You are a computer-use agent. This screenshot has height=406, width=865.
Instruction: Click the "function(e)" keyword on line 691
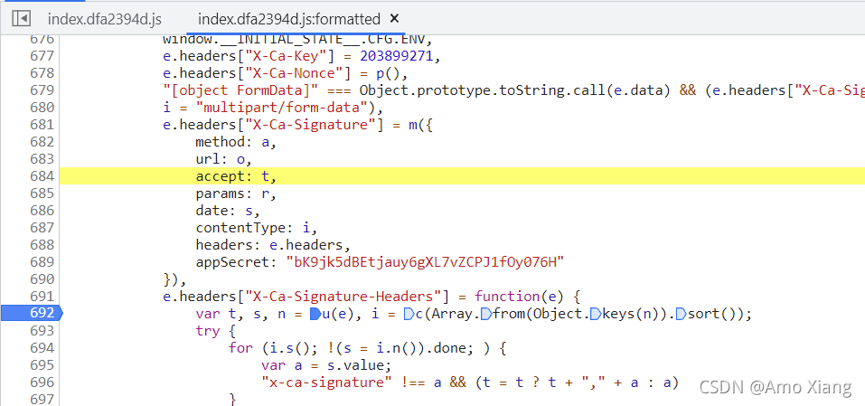(x=519, y=297)
